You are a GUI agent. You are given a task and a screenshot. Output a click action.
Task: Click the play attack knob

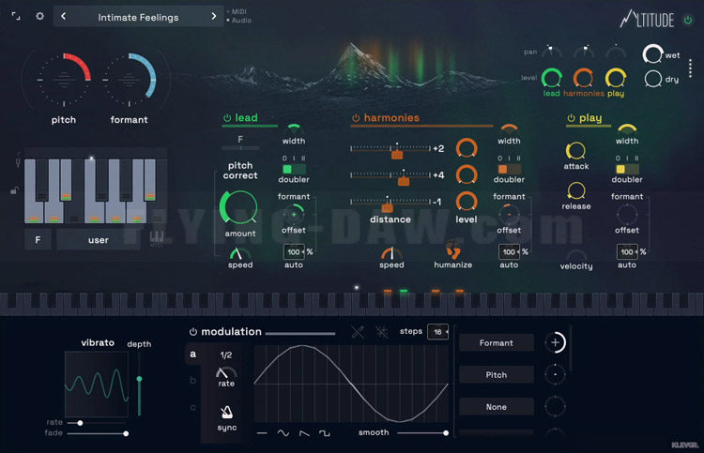tap(576, 151)
